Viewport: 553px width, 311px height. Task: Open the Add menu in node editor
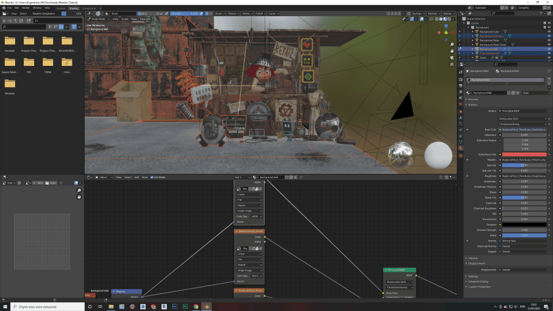(x=137, y=177)
